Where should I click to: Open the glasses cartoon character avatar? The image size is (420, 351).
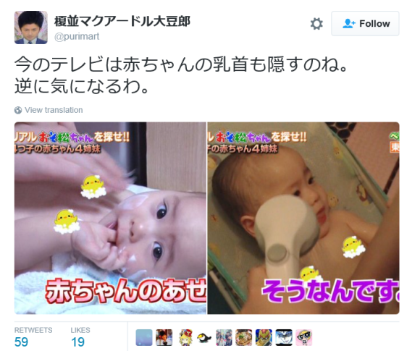pos(303,337)
